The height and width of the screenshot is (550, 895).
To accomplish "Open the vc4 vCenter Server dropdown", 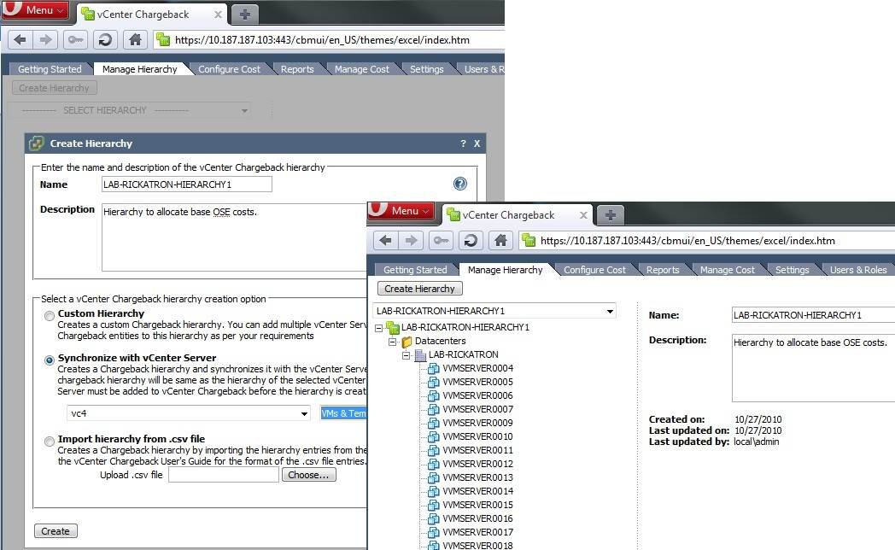I will tap(305, 414).
